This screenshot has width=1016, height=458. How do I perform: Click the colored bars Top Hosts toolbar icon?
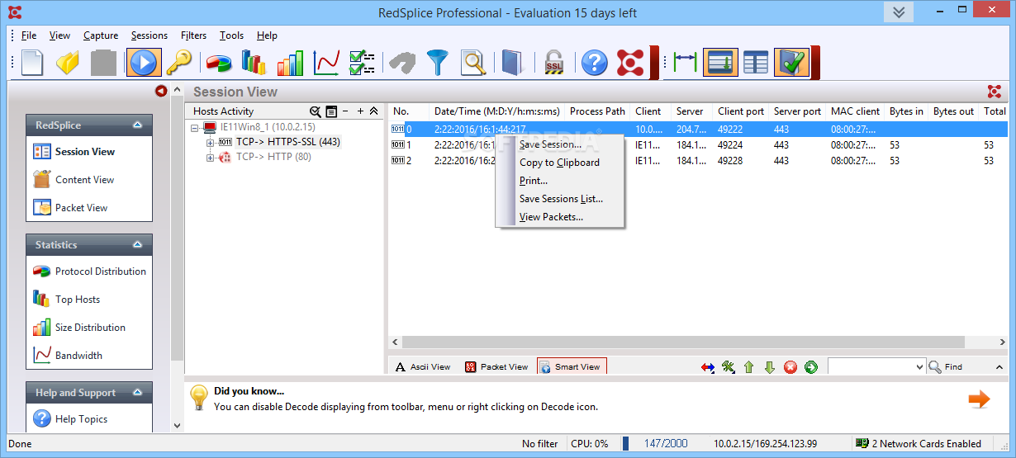click(x=254, y=63)
